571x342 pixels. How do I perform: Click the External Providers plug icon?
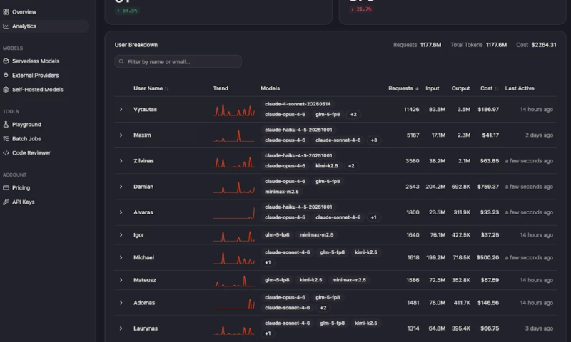(6, 76)
